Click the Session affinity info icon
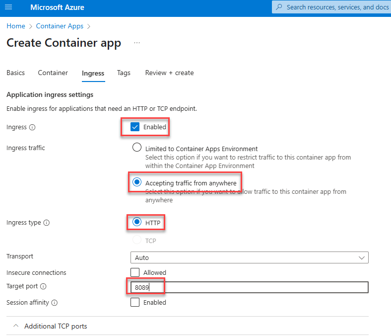 tap(54, 303)
